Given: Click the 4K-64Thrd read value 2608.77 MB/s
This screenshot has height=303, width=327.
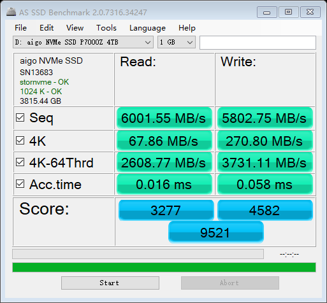Looking at the screenshot, I should coord(164,162).
